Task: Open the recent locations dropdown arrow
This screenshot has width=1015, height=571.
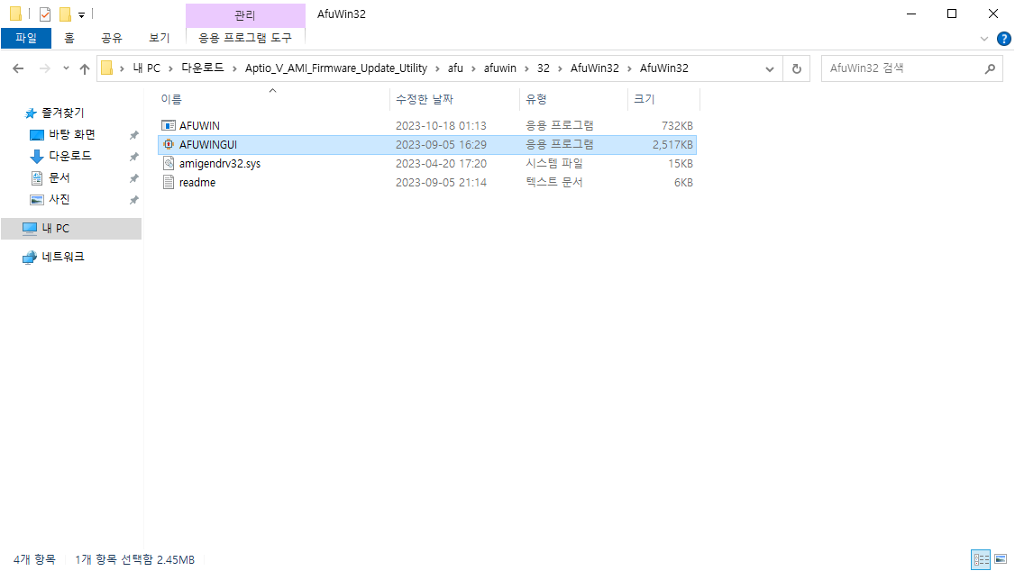Action: click(x=66, y=68)
